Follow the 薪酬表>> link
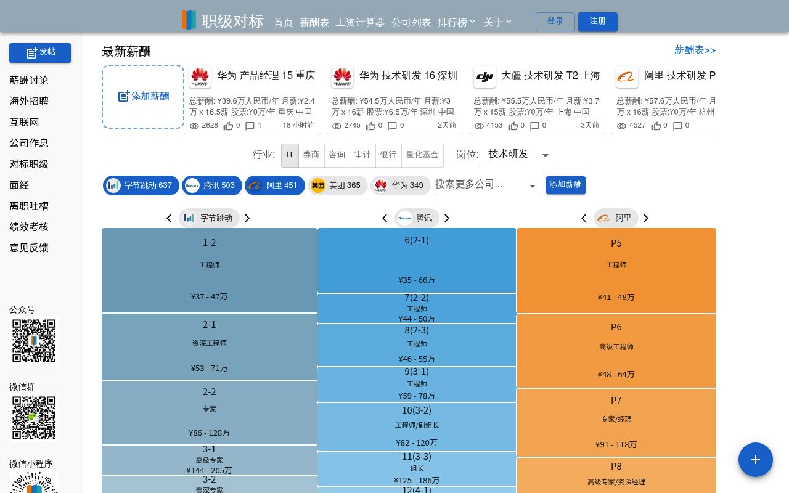This screenshot has width=789, height=493. [x=695, y=50]
